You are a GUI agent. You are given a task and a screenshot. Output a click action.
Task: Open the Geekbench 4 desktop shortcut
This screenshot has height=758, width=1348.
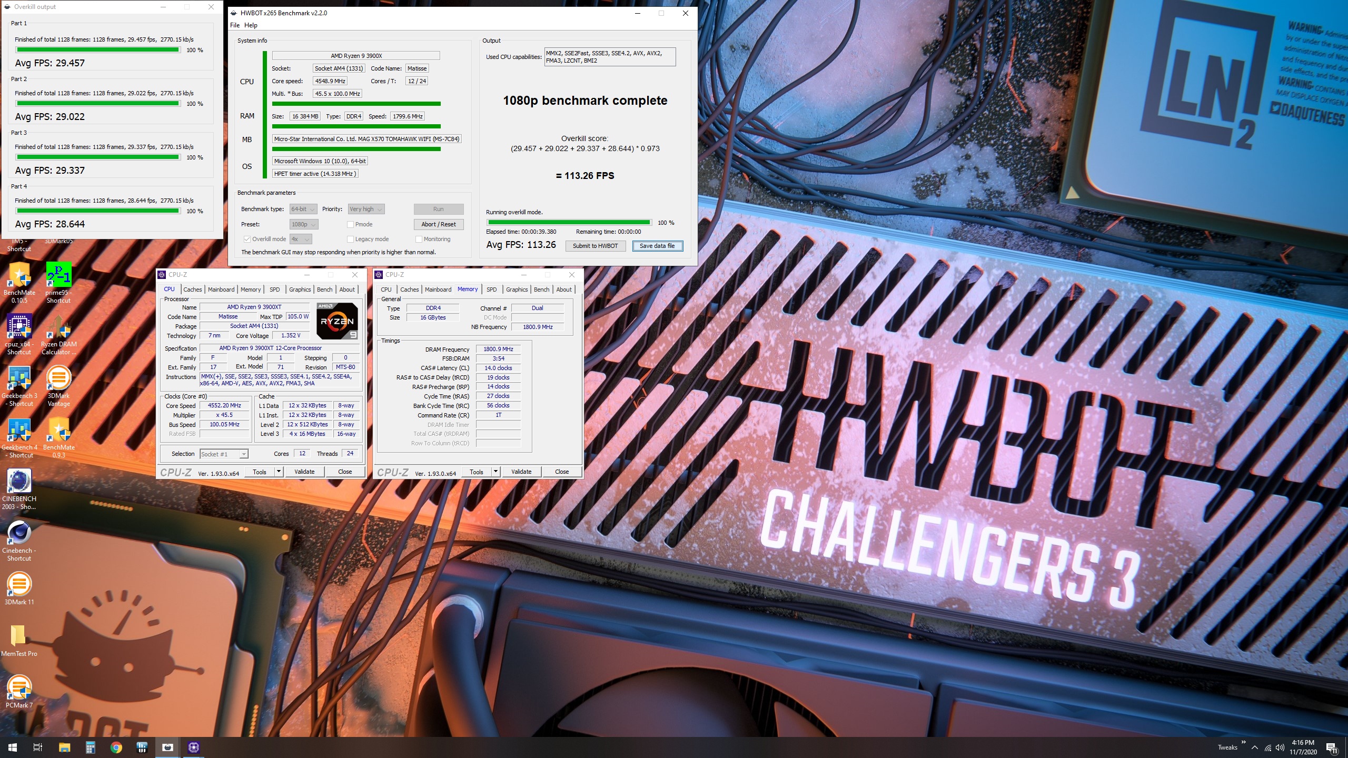click(19, 437)
